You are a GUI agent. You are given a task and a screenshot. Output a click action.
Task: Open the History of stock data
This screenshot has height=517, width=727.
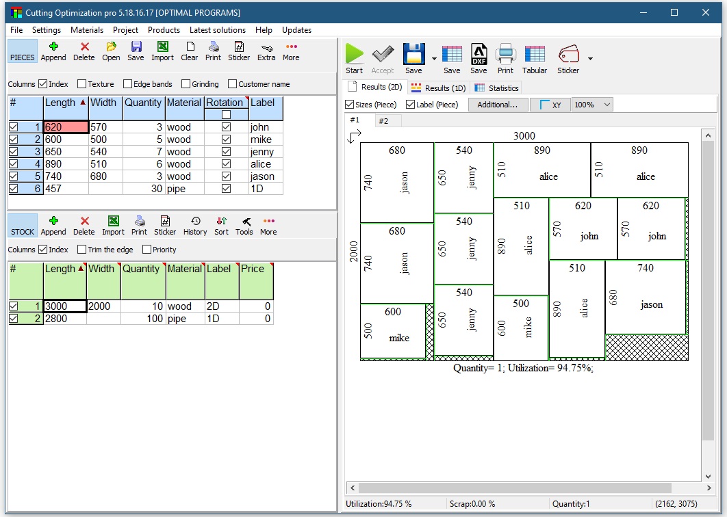(x=194, y=224)
